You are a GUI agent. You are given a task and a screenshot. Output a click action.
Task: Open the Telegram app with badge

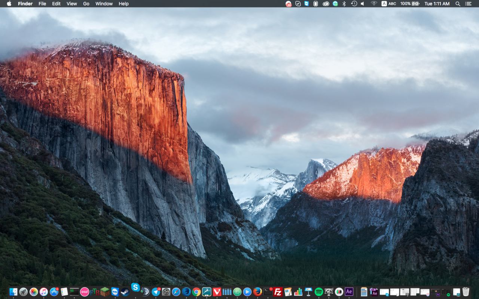156,292
